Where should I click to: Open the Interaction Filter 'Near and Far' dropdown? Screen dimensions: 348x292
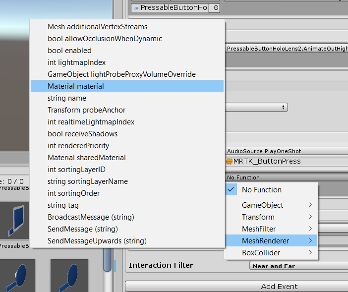point(297,266)
